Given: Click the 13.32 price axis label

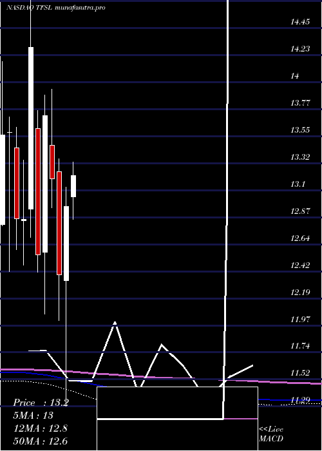Looking at the screenshot, I should pos(300,157).
